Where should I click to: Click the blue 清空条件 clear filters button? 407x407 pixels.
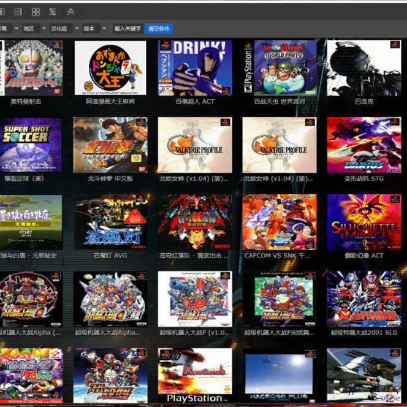(x=159, y=29)
